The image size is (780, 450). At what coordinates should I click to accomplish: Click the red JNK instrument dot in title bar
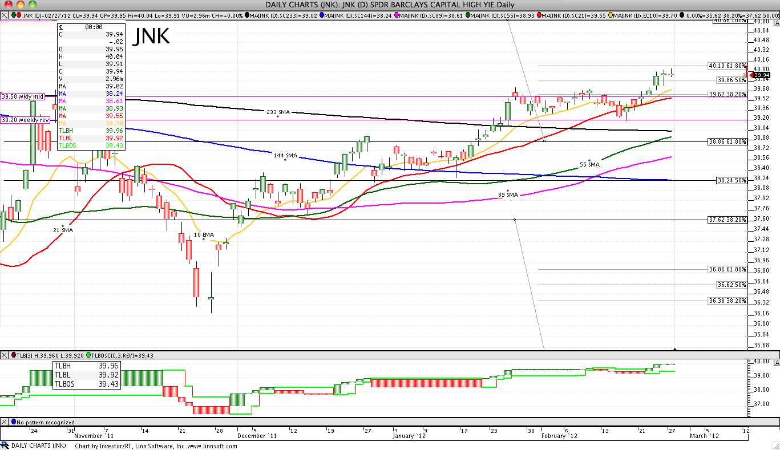click(19, 14)
